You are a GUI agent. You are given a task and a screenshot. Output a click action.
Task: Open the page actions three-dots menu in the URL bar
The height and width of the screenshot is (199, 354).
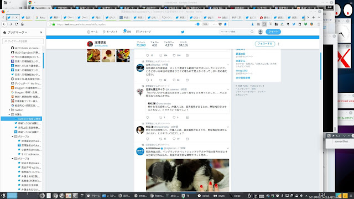tap(215, 24)
